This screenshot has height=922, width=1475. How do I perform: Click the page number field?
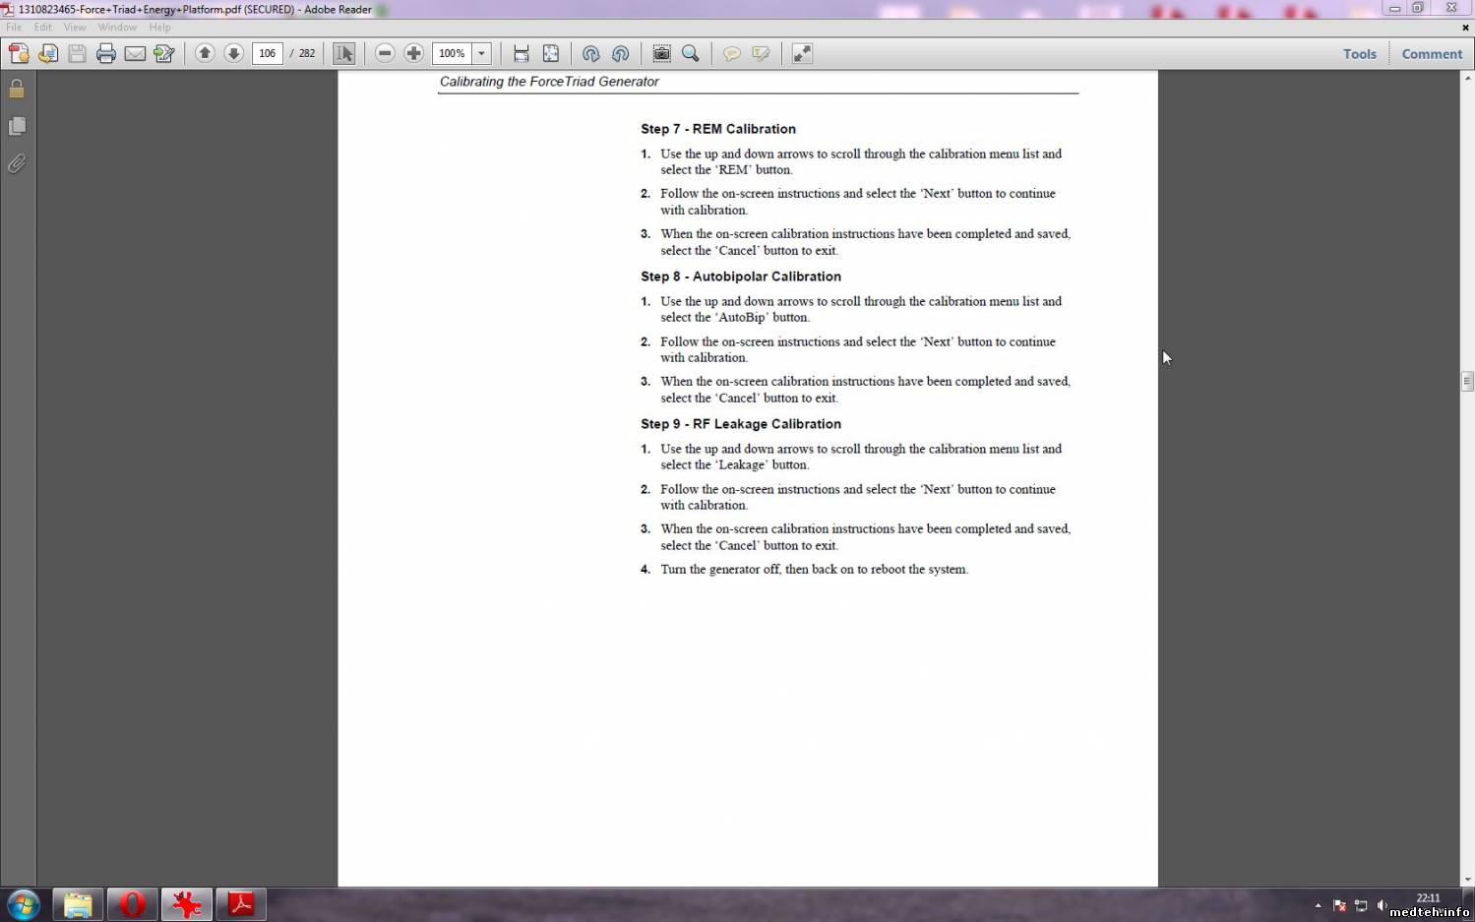point(267,53)
